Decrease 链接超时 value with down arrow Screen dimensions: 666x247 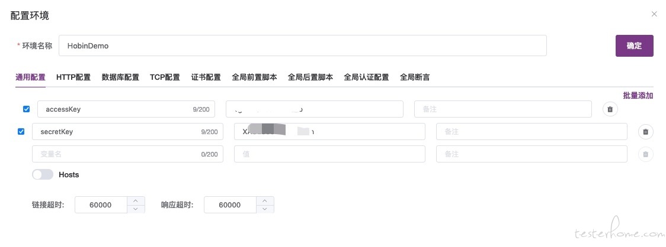[136, 209]
